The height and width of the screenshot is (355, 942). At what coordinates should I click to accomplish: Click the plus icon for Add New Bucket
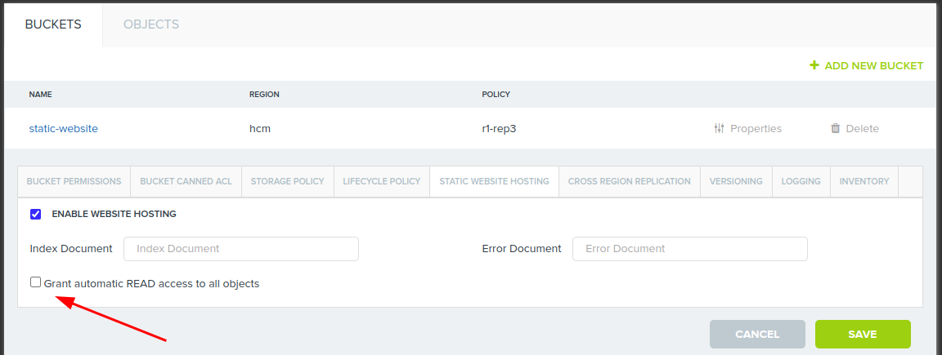click(814, 65)
